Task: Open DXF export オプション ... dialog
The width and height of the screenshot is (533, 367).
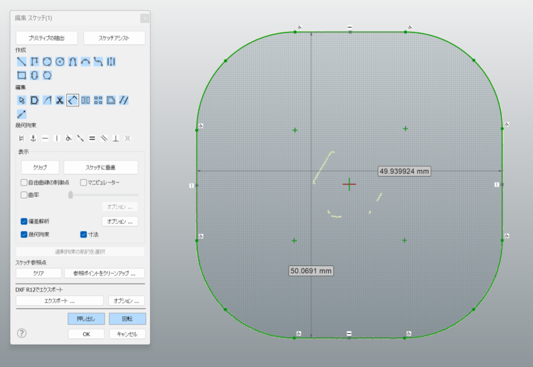Action: pyautogui.click(x=126, y=300)
